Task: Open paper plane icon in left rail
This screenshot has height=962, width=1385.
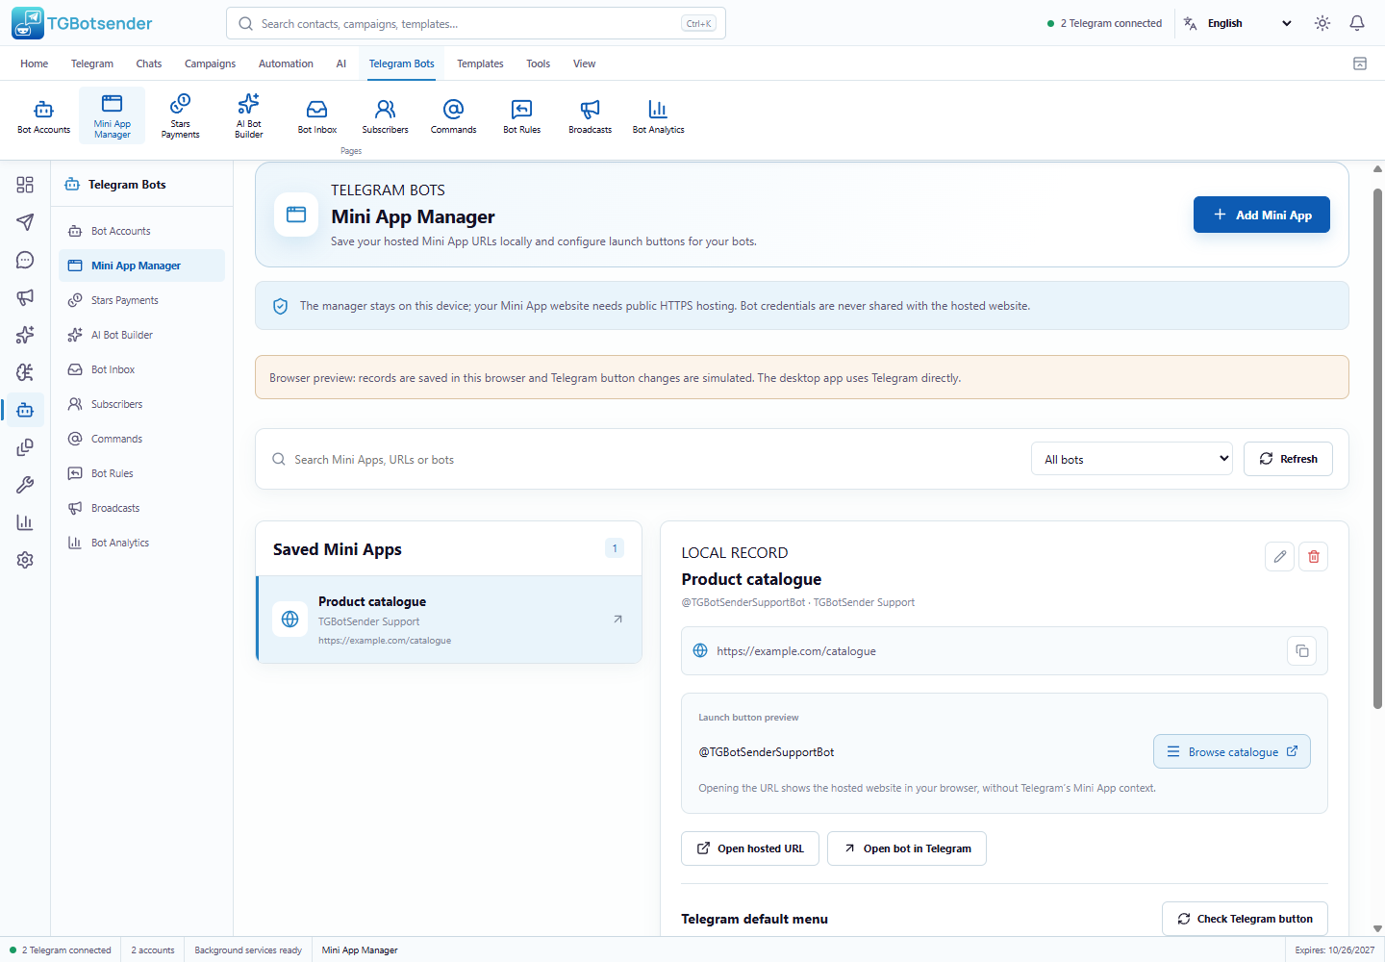Action: pyautogui.click(x=25, y=222)
